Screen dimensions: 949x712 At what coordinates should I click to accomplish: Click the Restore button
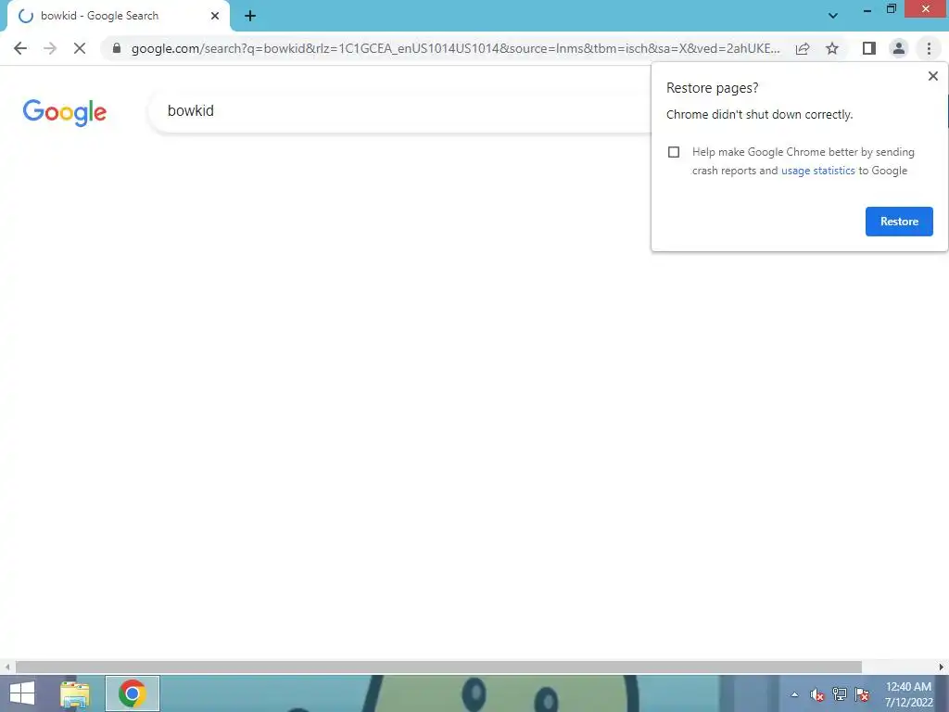(x=899, y=222)
